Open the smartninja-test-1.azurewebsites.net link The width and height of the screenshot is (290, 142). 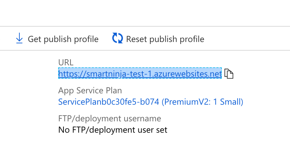click(140, 74)
